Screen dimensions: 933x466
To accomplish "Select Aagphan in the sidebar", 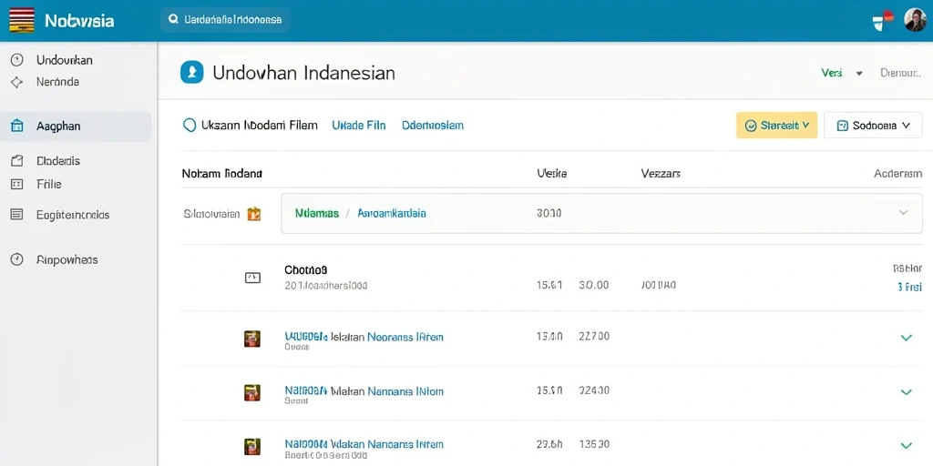I will (76, 126).
